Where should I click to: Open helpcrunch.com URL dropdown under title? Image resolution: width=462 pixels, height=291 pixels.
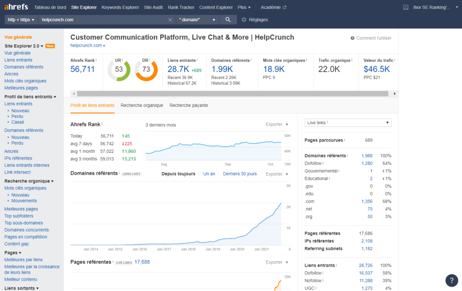tap(88, 45)
